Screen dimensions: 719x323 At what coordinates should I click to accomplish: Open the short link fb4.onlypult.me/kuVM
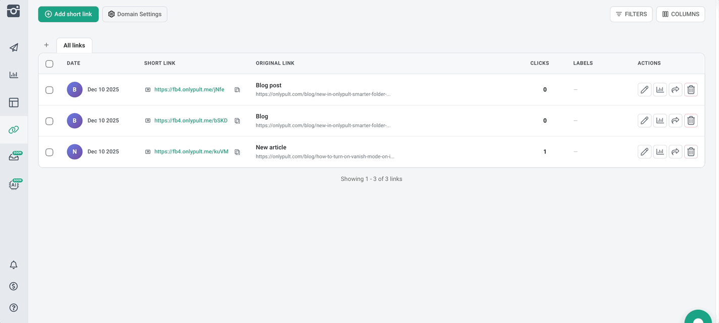coord(191,151)
